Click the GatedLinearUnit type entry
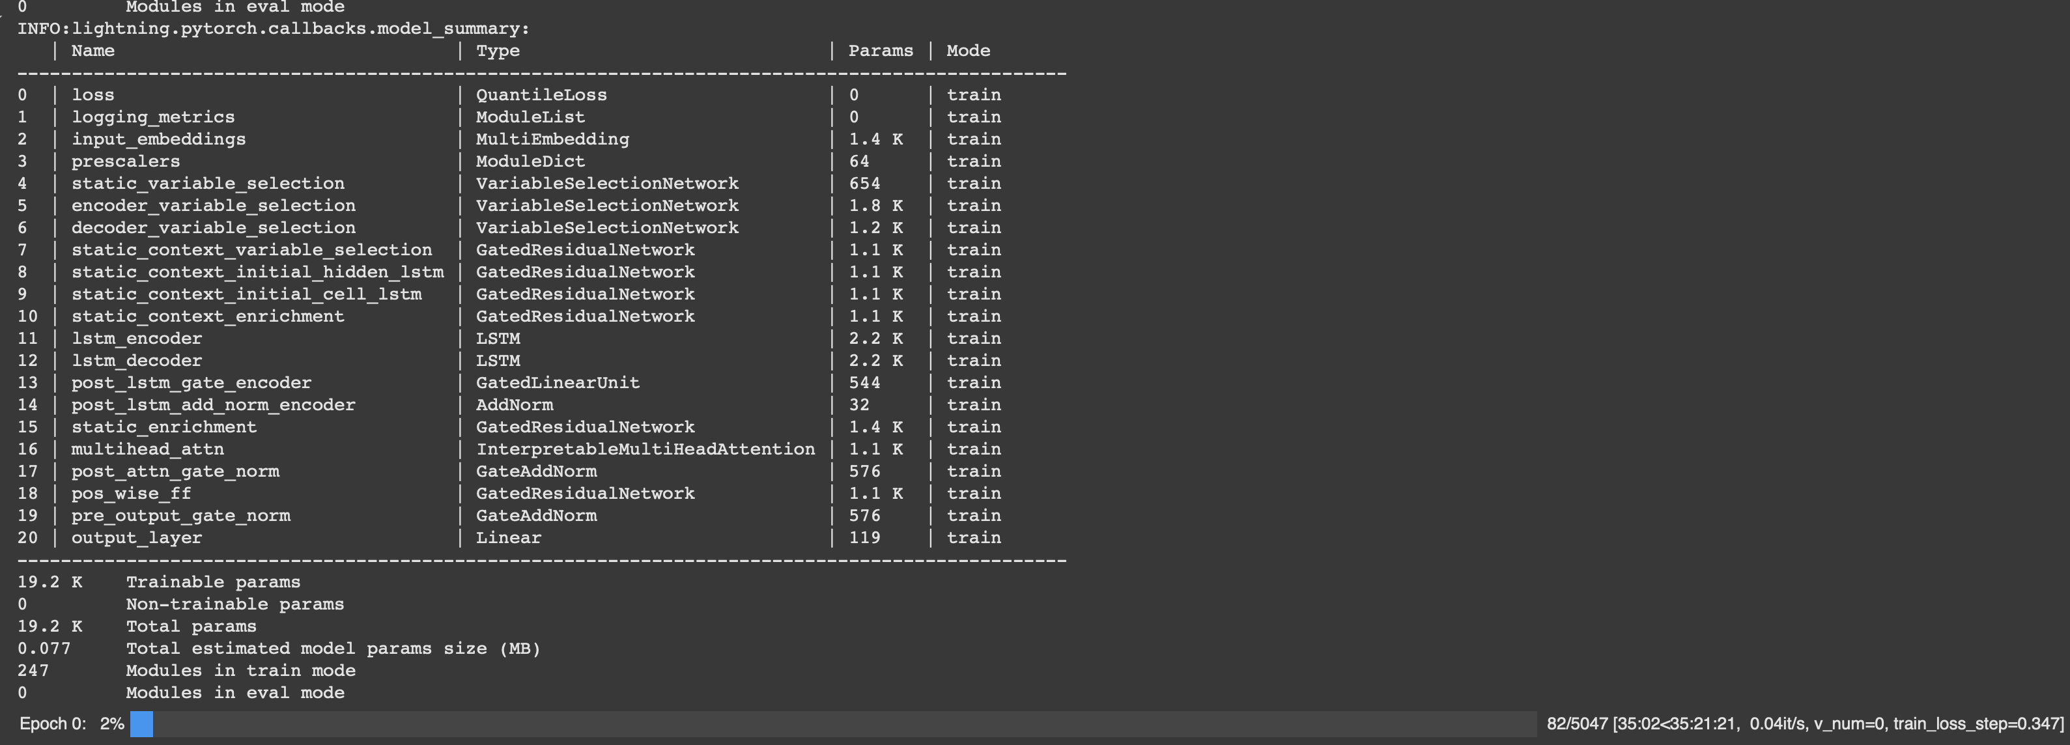2070x745 pixels. [x=558, y=382]
